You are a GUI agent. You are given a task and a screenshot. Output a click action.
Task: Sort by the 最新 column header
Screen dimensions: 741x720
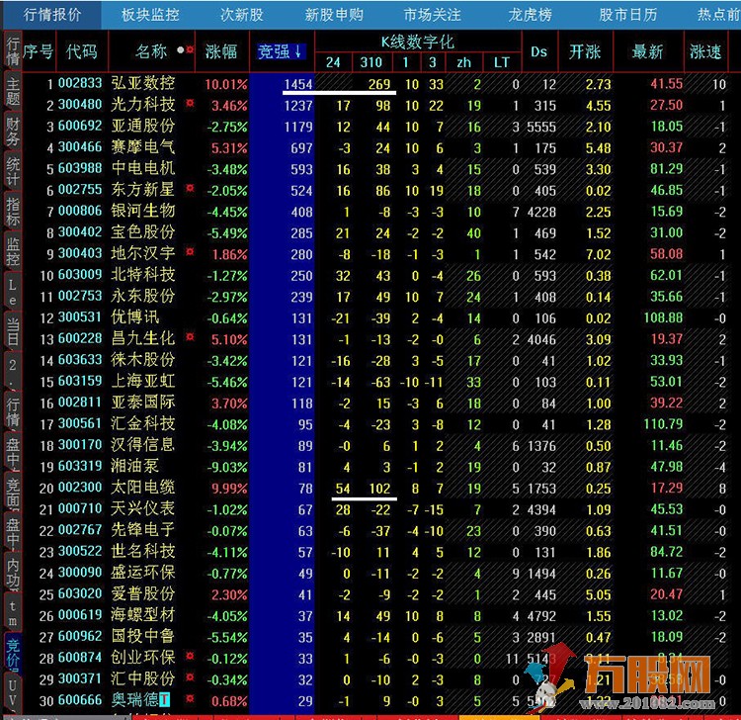point(647,51)
